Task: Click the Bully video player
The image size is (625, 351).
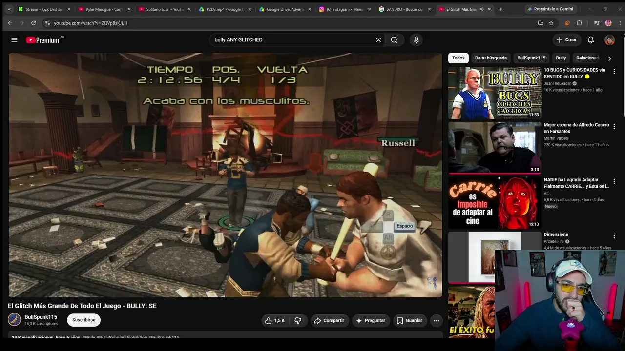Action: tap(225, 175)
